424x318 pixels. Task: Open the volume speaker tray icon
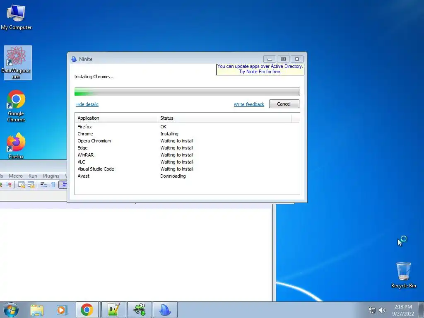(382, 310)
